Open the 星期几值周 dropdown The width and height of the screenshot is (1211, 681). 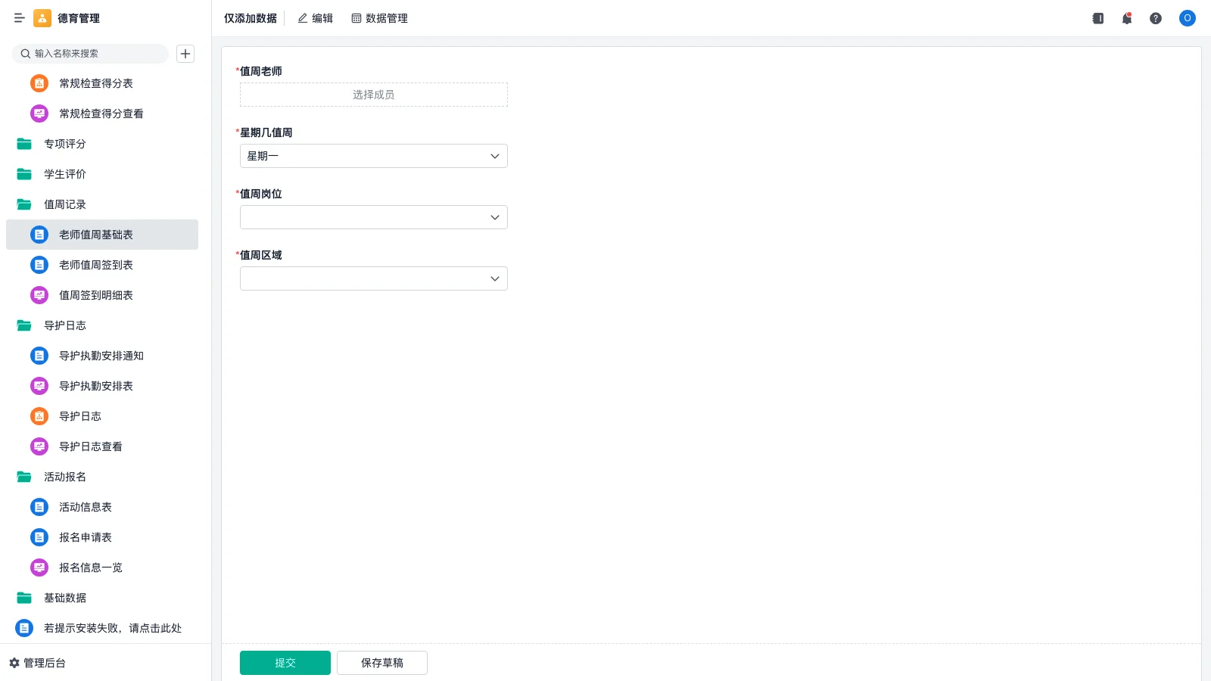coord(373,156)
